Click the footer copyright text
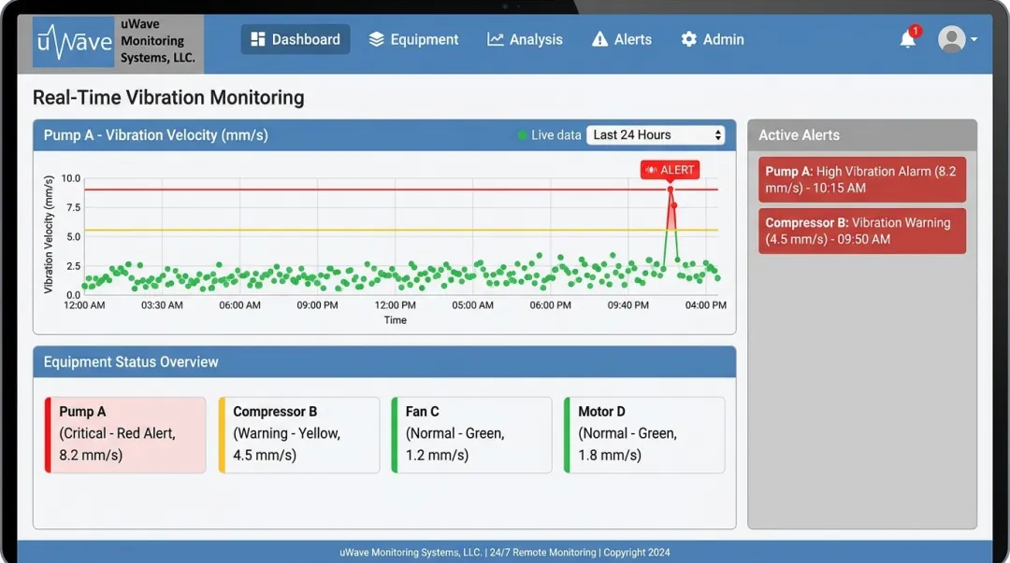Image resolution: width=1010 pixels, height=563 pixels. 505,552
